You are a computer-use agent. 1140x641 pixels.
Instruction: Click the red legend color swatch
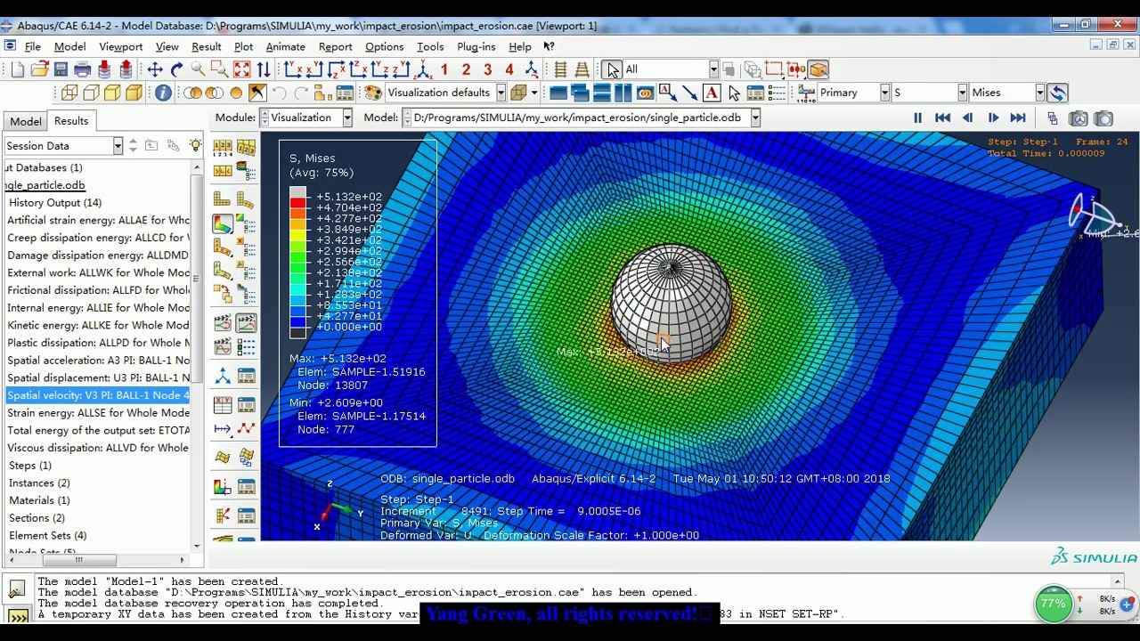click(x=297, y=202)
